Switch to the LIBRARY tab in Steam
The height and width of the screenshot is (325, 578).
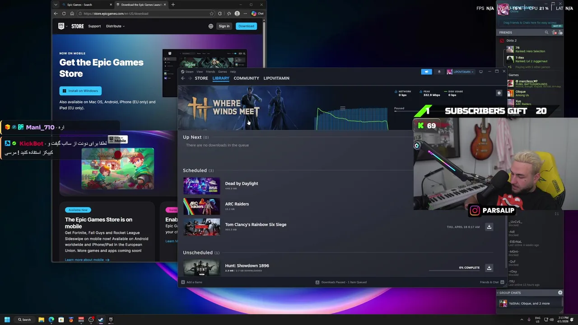[221, 78]
